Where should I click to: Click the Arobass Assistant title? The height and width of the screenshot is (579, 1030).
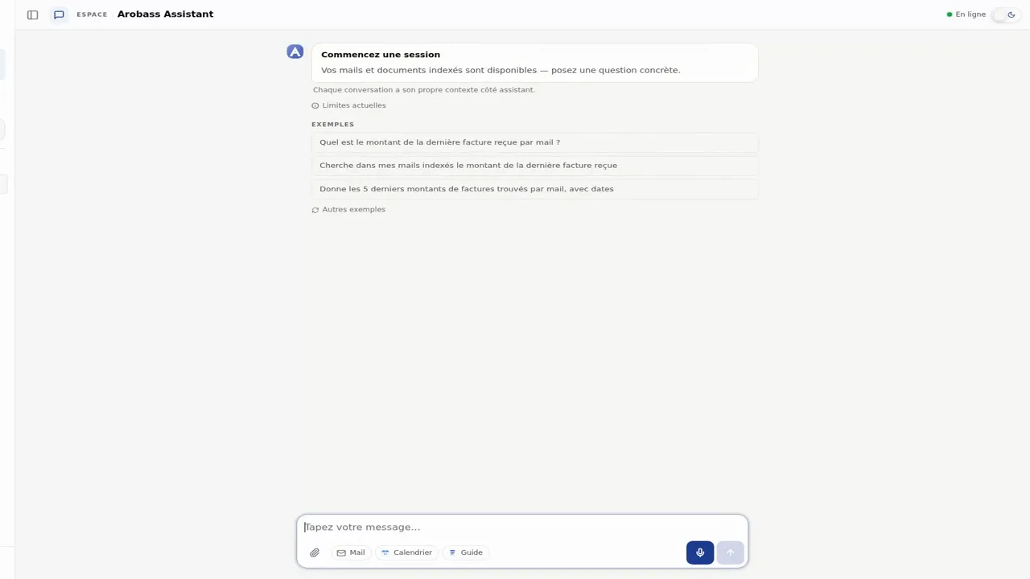[165, 14]
